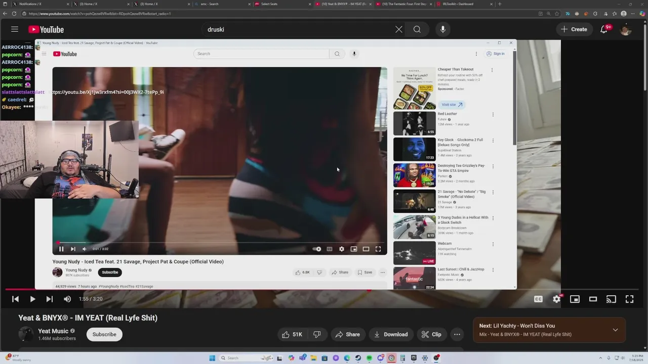Skip to previous video in player

(15, 299)
